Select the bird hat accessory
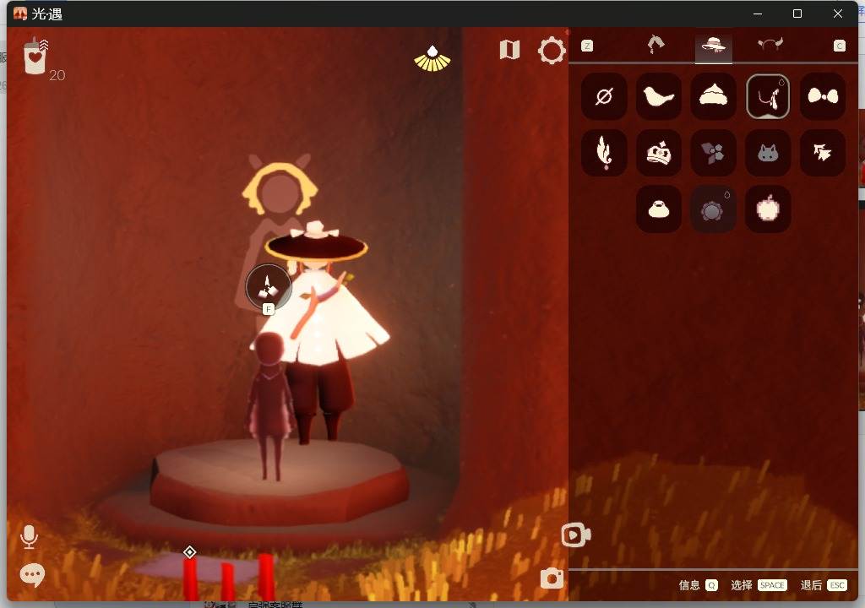Image resolution: width=865 pixels, height=608 pixels. 658,96
